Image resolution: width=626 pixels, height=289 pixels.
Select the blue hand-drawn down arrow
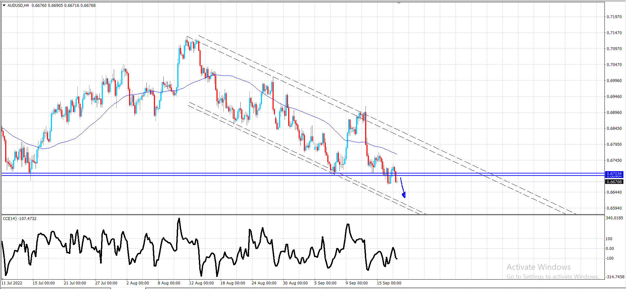(403, 188)
